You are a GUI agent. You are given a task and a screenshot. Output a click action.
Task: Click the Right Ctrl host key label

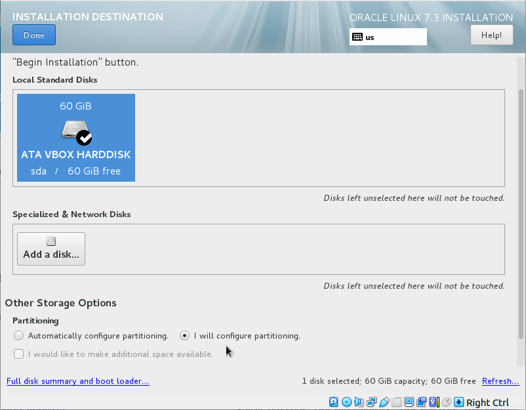click(x=487, y=403)
